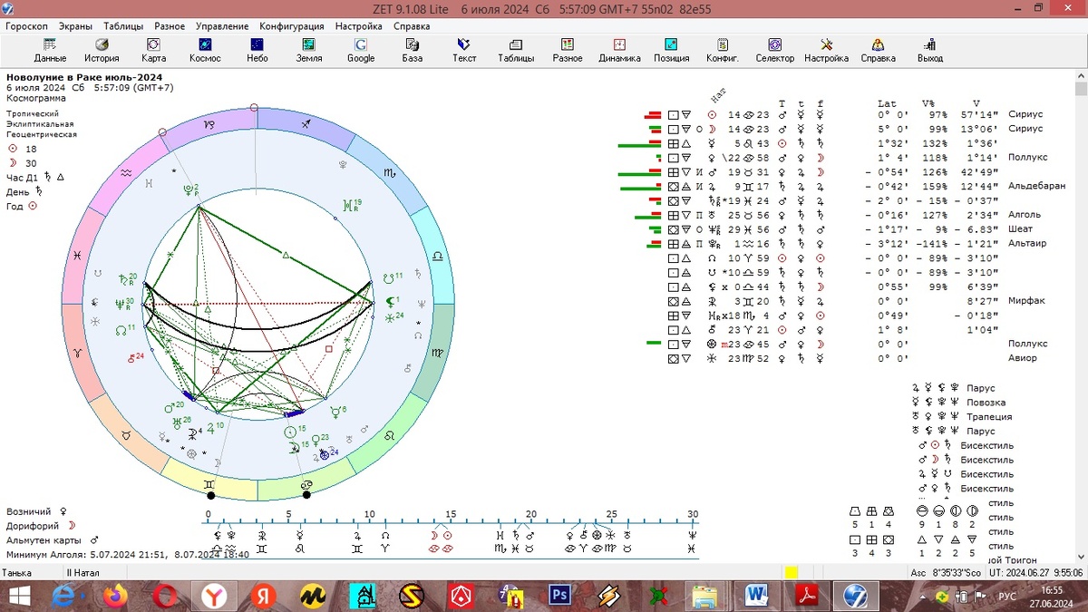Click the Карта chart icon
Screen dimensions: 1088x612
(153, 50)
